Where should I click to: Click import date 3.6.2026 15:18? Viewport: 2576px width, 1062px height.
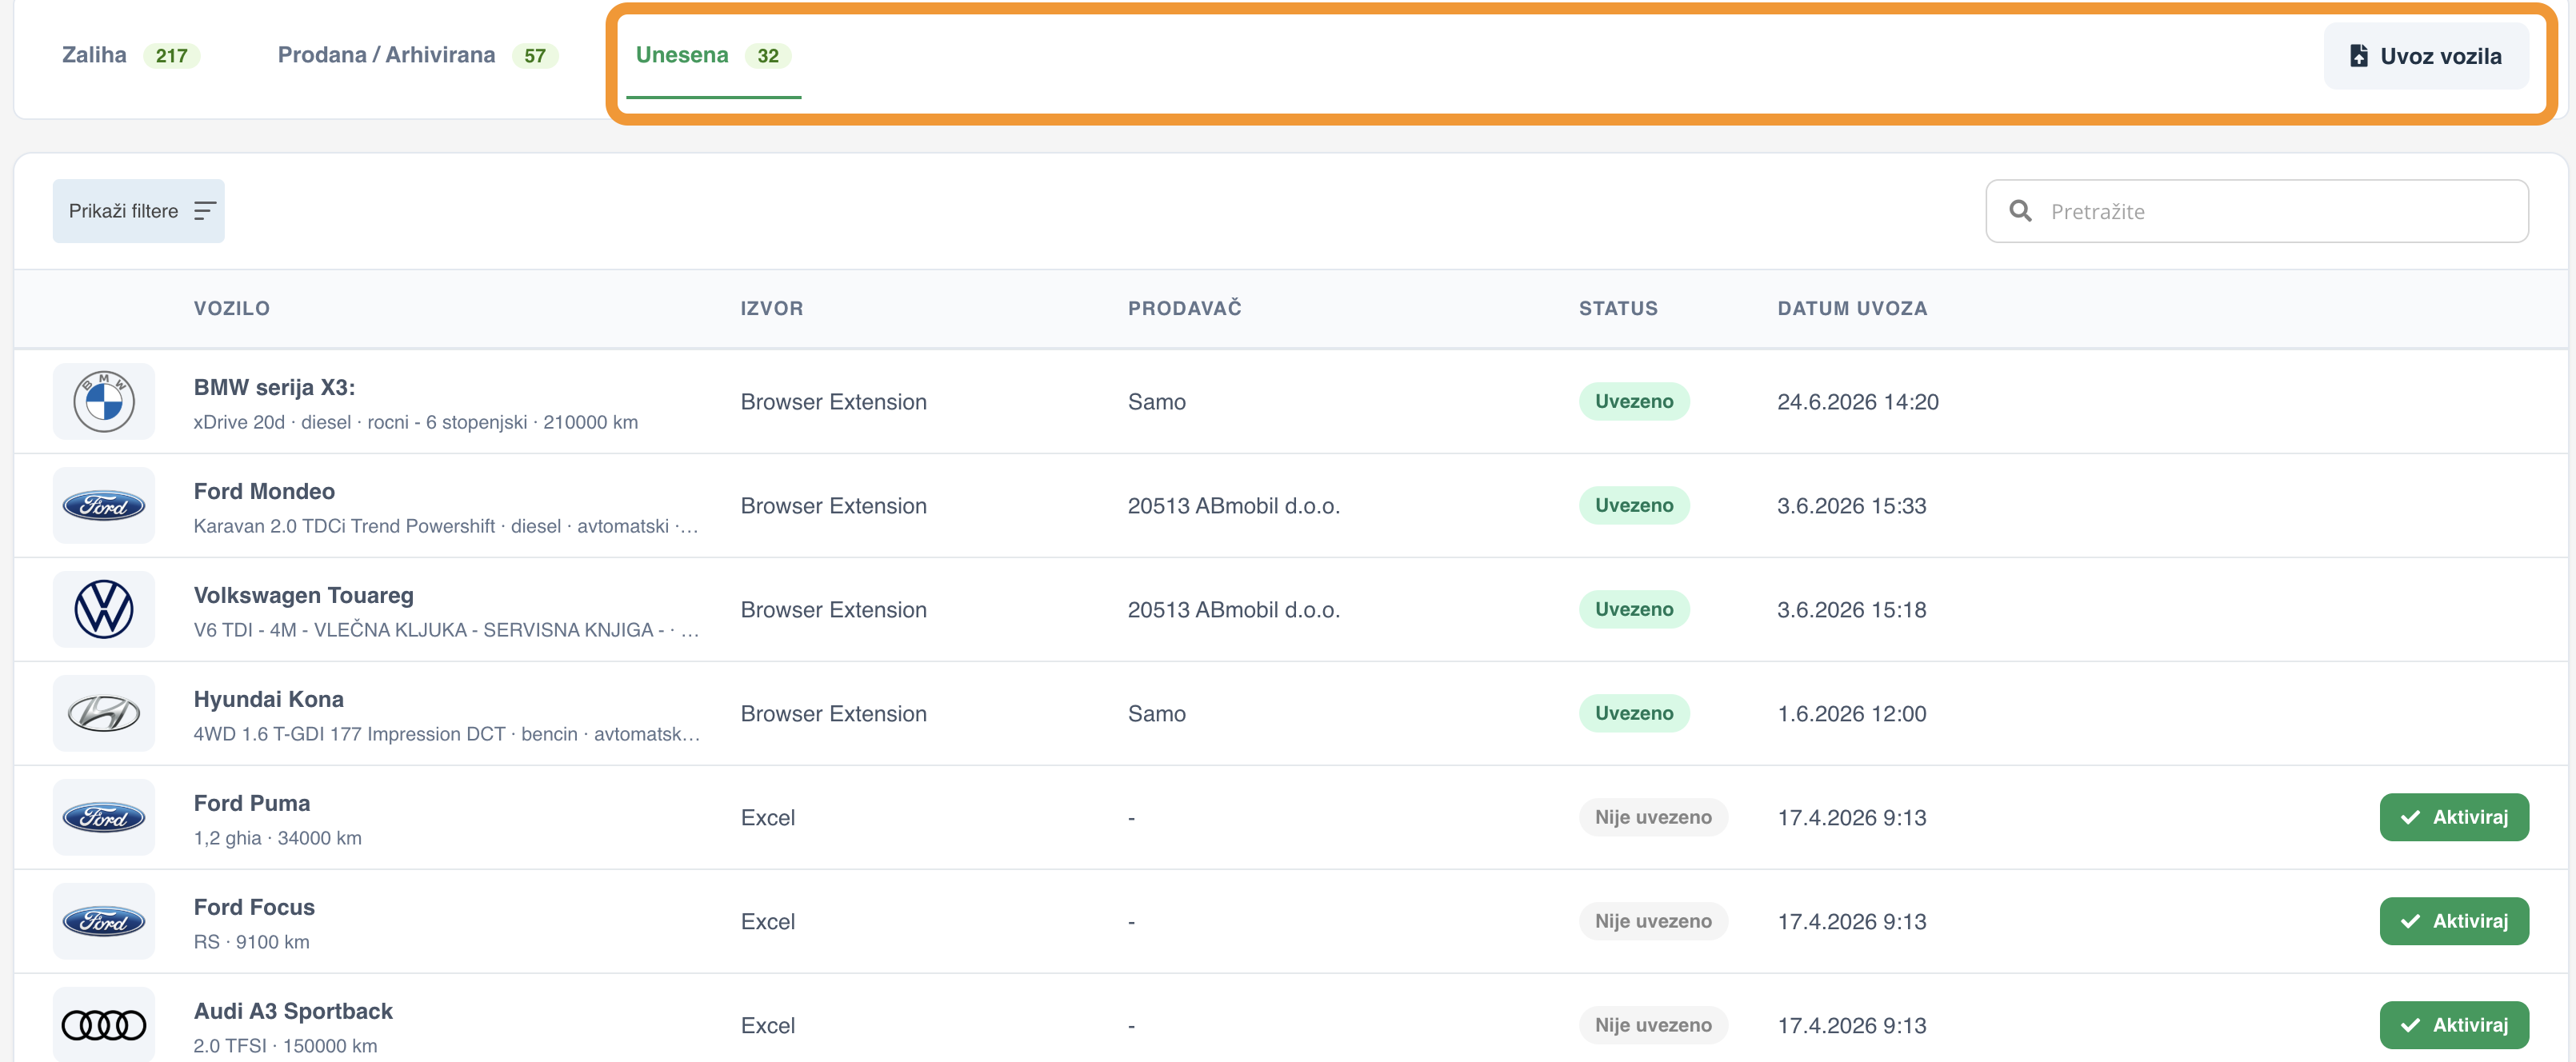click(1852, 610)
